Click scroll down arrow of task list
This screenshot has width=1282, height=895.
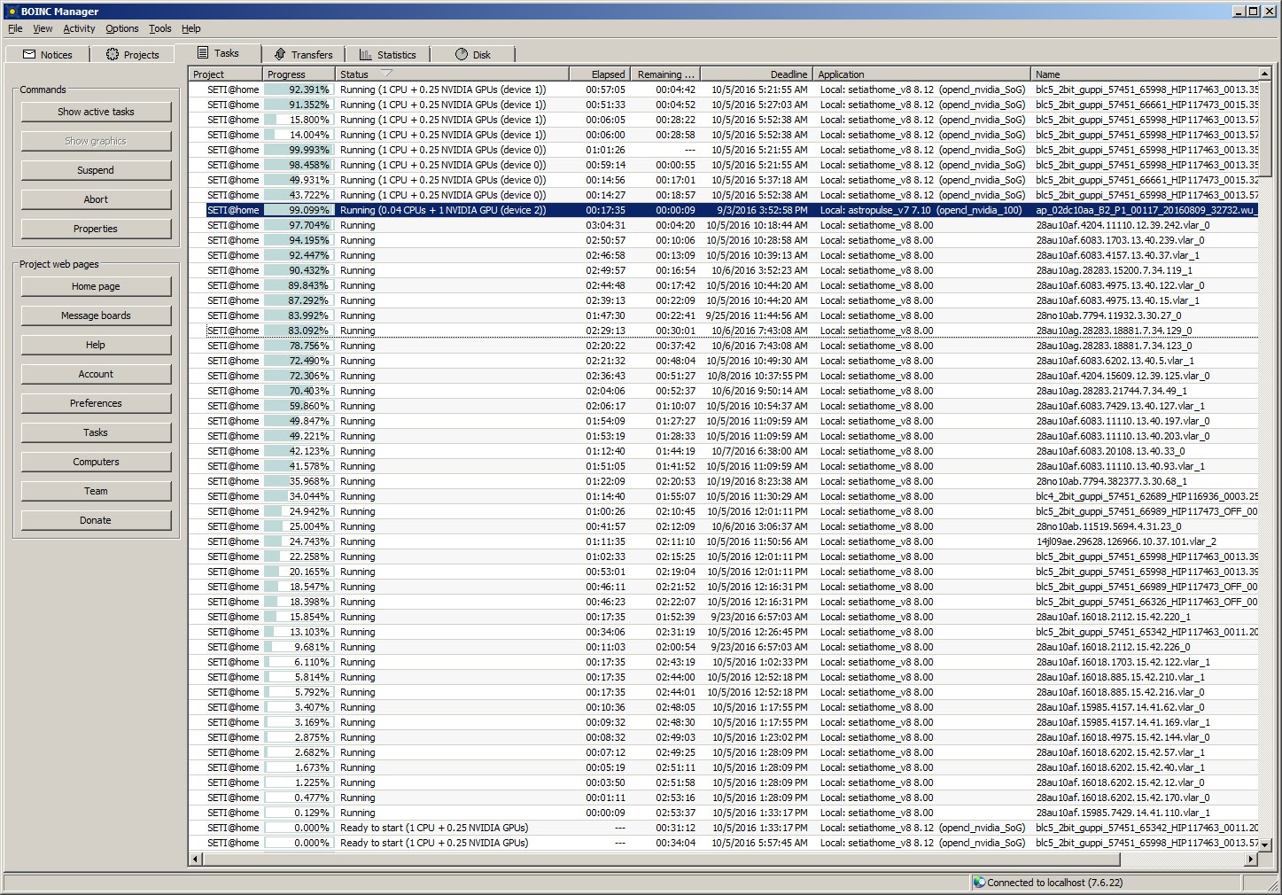pyautogui.click(x=1264, y=844)
